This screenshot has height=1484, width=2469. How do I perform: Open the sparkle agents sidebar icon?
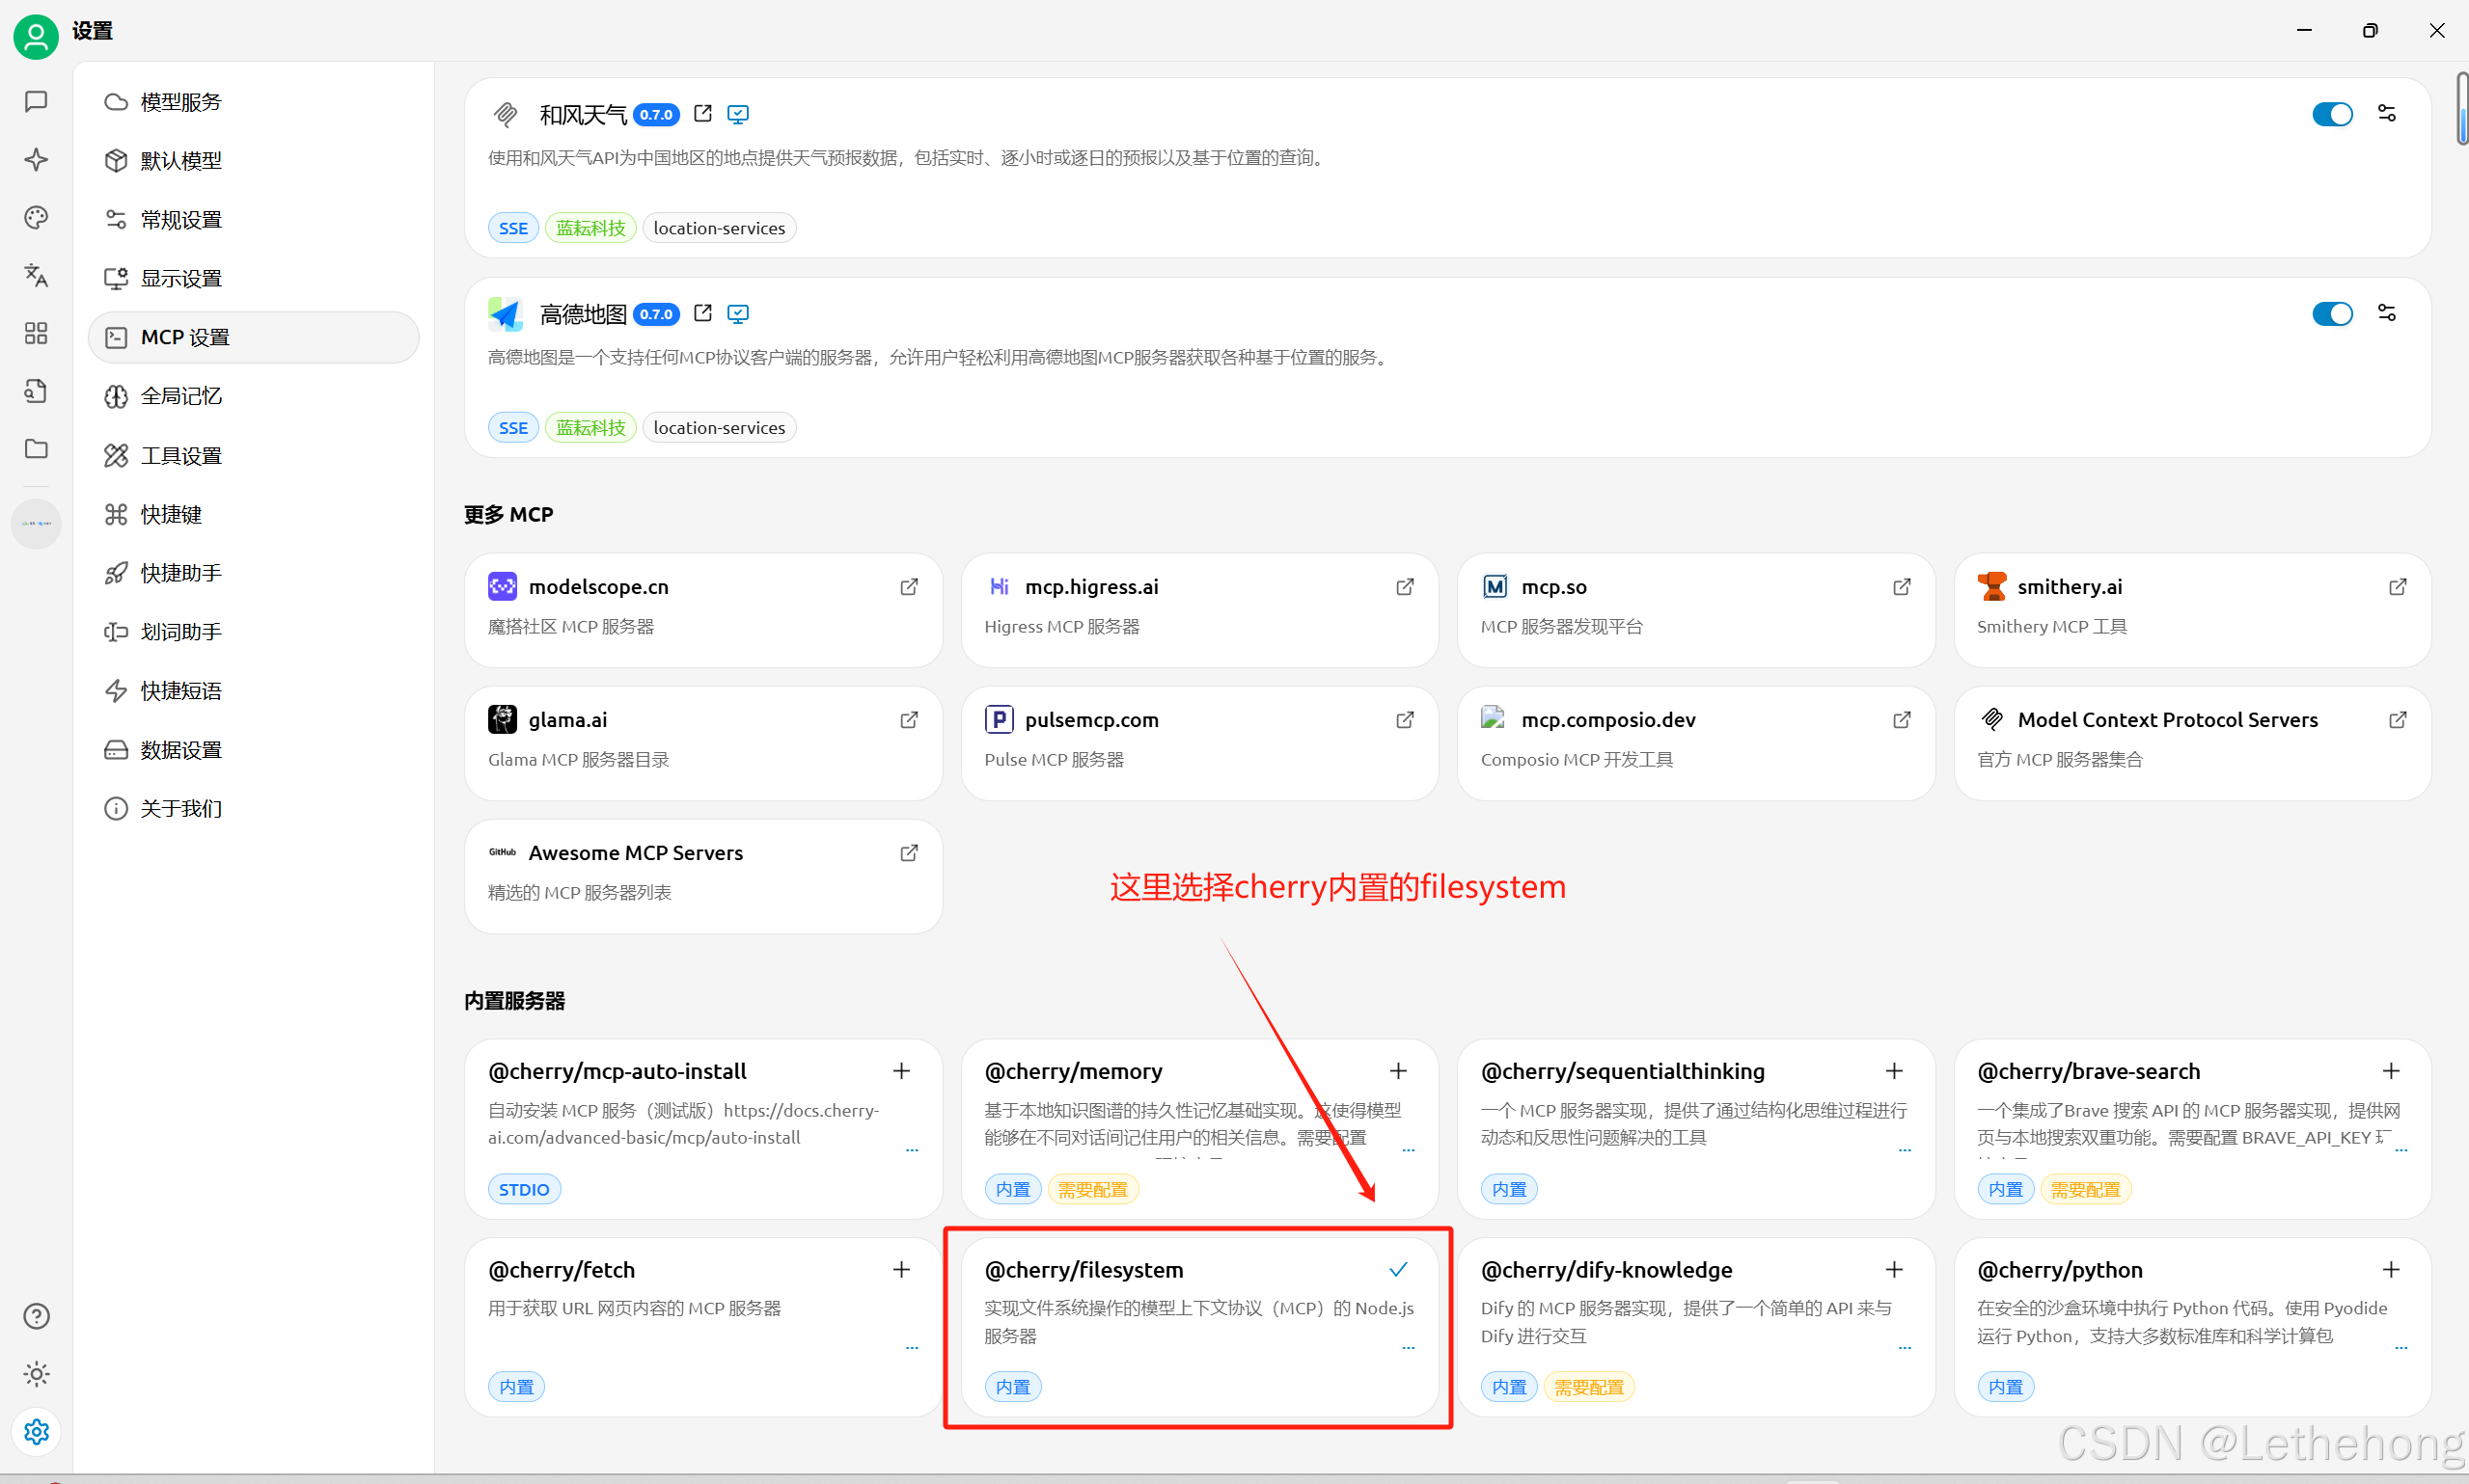coord(36,159)
